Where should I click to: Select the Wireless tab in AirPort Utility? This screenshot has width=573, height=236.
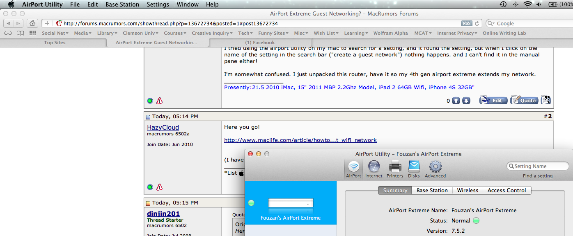468,190
